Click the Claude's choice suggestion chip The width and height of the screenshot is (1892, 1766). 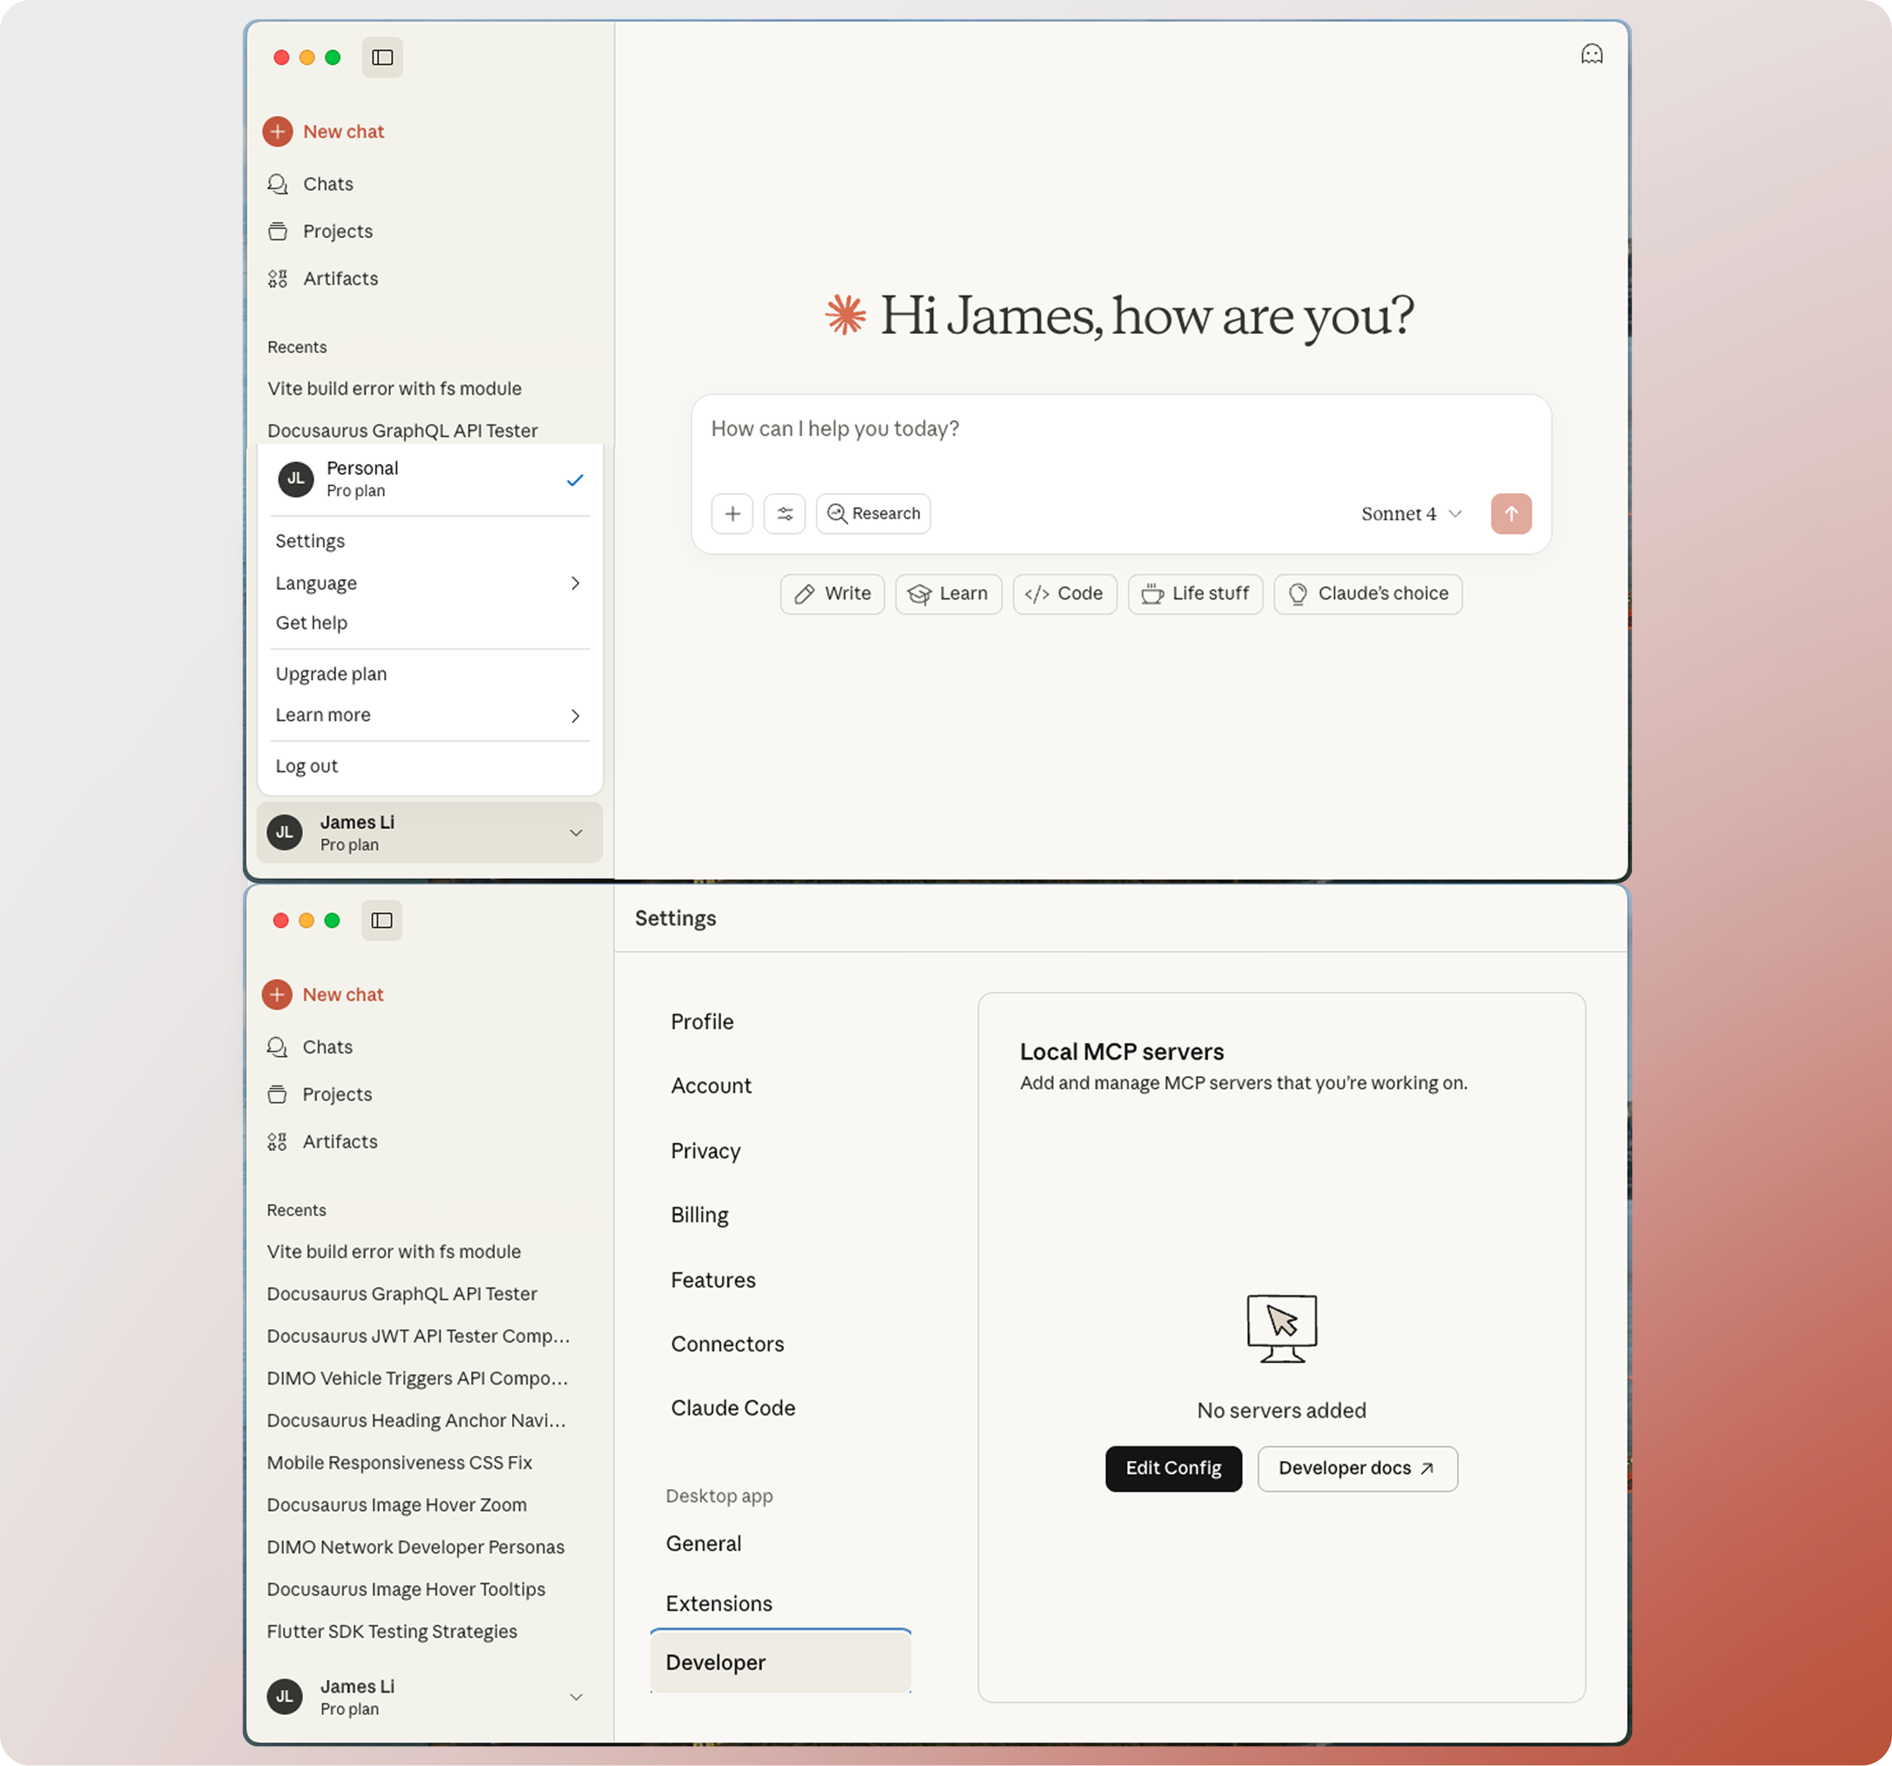tap(1369, 594)
